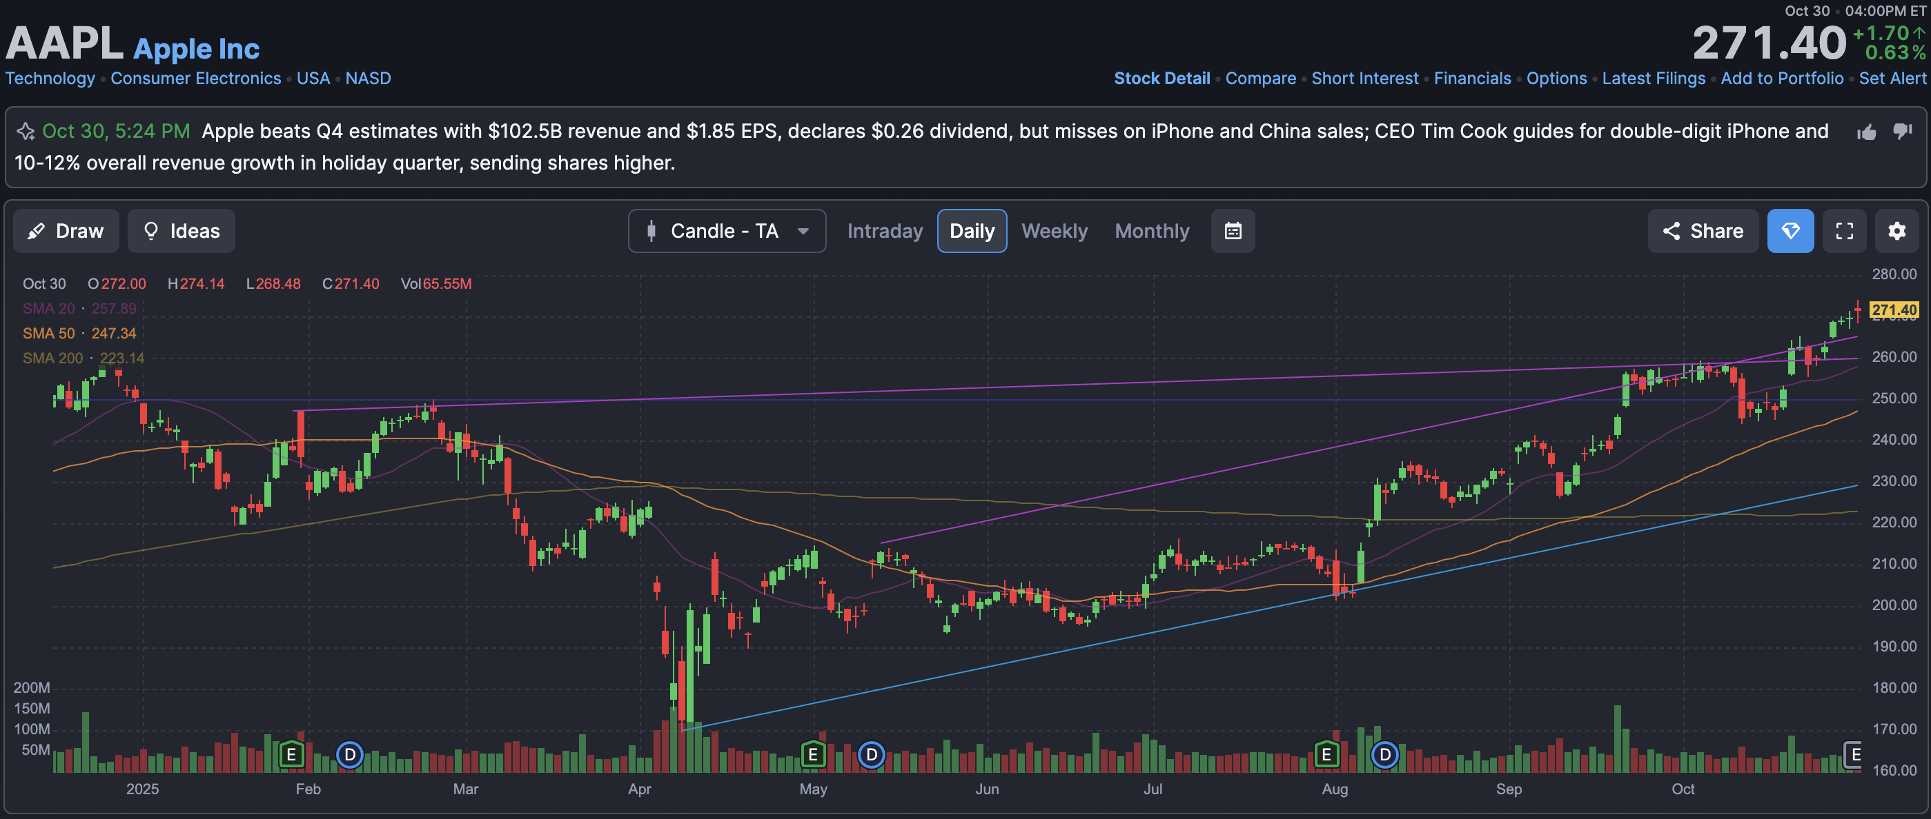Viewport: 1931px width, 819px height.
Task: Open chart settings gear
Action: pos(1896,230)
